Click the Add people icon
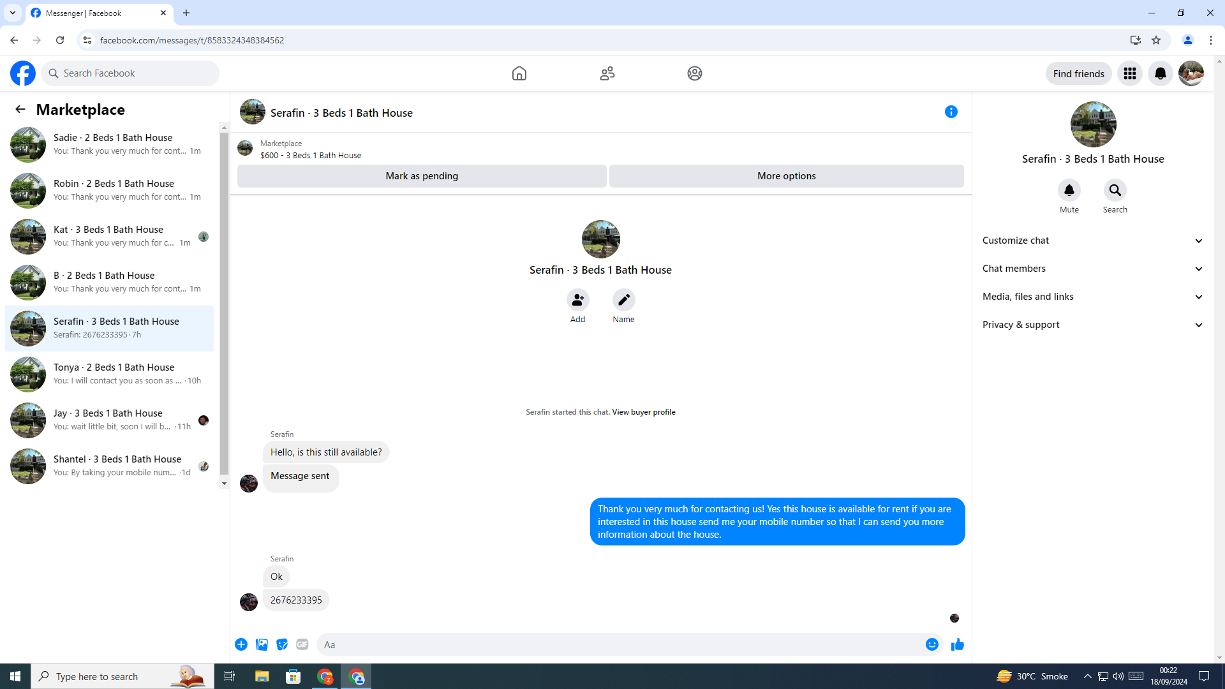This screenshot has height=689, width=1225. [x=577, y=300]
